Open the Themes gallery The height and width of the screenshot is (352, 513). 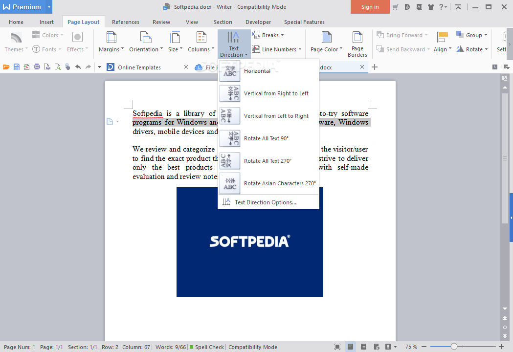[x=16, y=42]
